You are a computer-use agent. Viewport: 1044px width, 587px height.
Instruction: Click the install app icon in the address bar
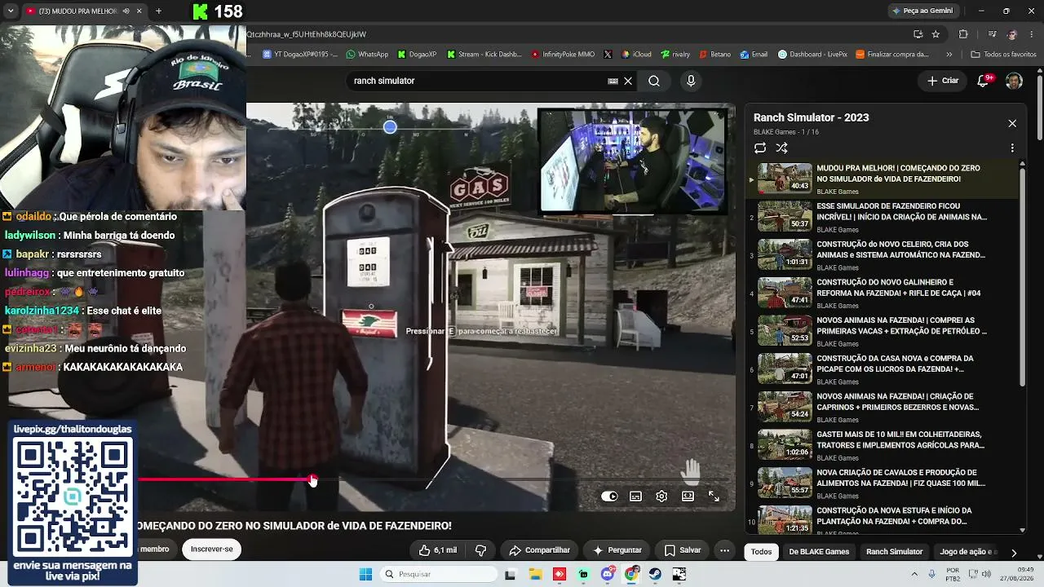[918, 34]
